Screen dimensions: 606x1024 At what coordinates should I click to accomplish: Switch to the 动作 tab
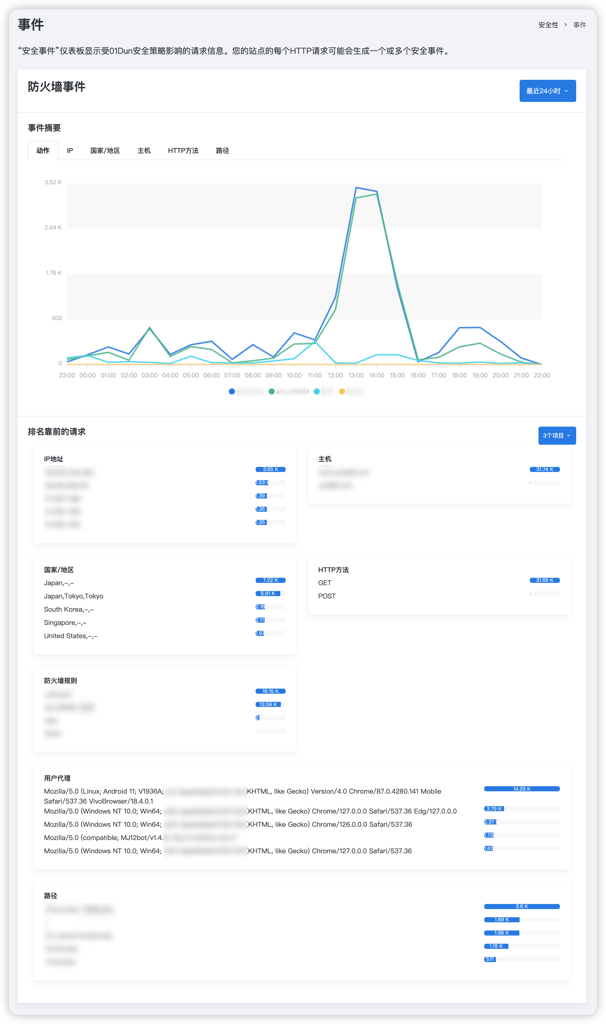click(x=43, y=151)
